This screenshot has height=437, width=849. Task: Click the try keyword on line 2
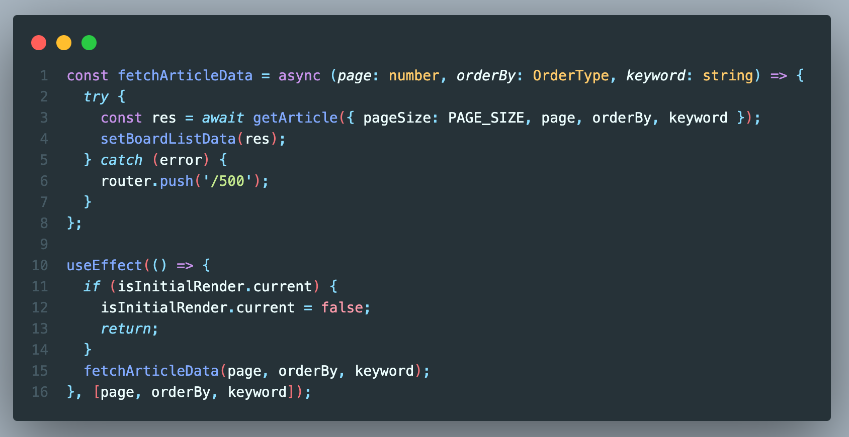(96, 96)
